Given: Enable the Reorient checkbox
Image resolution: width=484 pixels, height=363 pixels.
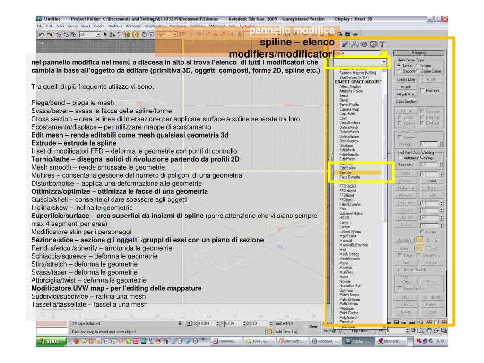Looking at the screenshot, I should tap(422, 90).
